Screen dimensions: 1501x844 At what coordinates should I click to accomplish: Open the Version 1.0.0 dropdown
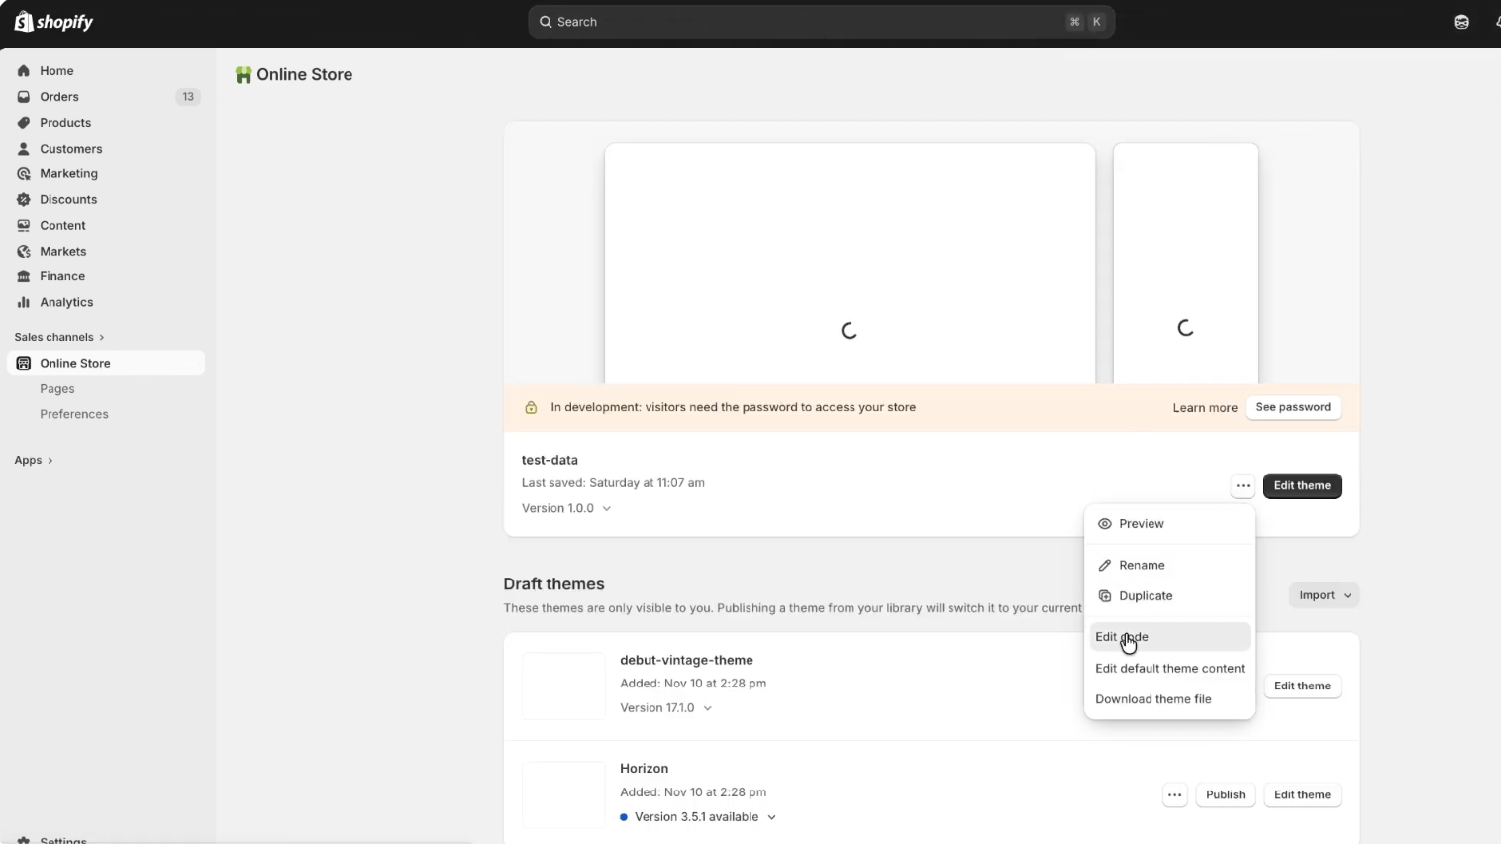[566, 508]
